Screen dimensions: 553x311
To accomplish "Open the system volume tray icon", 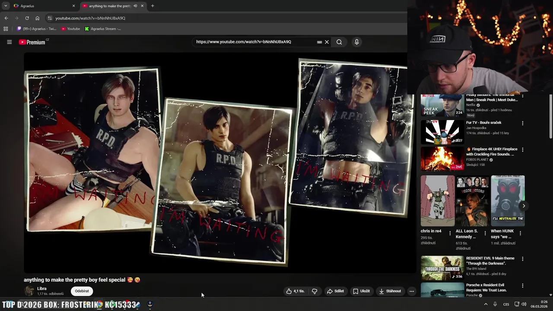I will pos(524,304).
